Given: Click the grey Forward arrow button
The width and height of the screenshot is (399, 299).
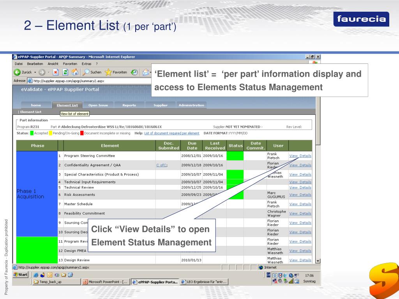Looking at the screenshot, I should click(x=42, y=72).
